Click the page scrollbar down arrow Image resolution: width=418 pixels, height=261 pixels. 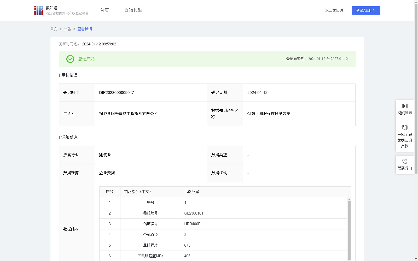tap(416, 259)
